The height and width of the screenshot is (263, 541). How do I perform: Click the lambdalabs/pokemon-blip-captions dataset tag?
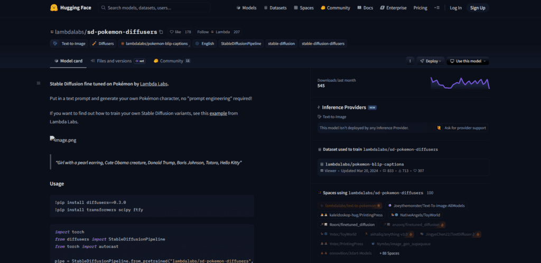[x=154, y=43]
